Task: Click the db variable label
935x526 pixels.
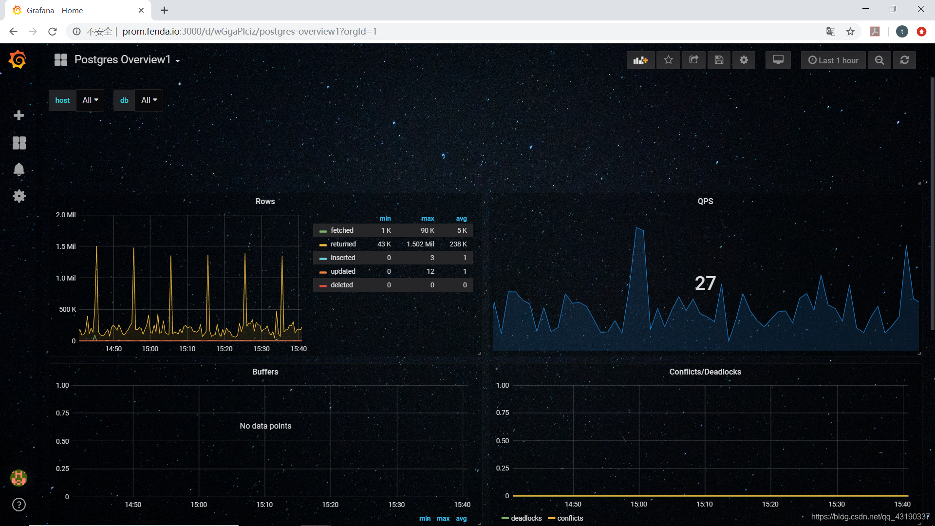Action: [x=124, y=100]
